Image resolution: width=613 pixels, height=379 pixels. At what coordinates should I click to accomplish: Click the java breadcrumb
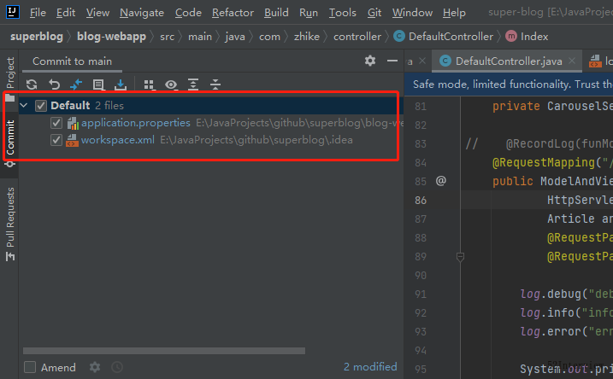[x=235, y=37]
